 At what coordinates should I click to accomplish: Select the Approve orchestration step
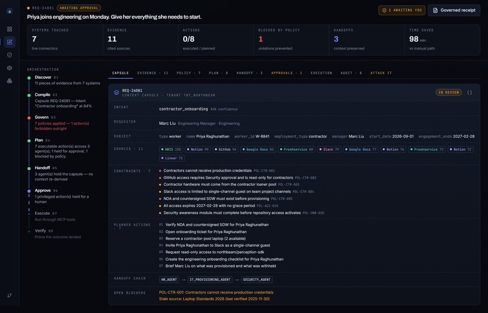point(64,196)
